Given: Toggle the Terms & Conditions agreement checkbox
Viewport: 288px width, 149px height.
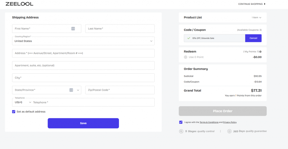Looking at the screenshot, I should click(x=181, y=122).
